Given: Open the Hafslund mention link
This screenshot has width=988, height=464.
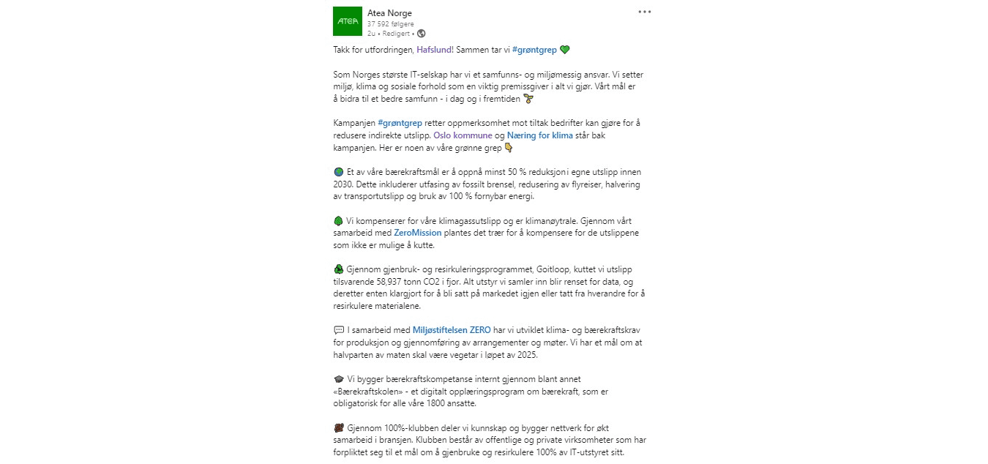Looking at the screenshot, I should tap(434, 50).
